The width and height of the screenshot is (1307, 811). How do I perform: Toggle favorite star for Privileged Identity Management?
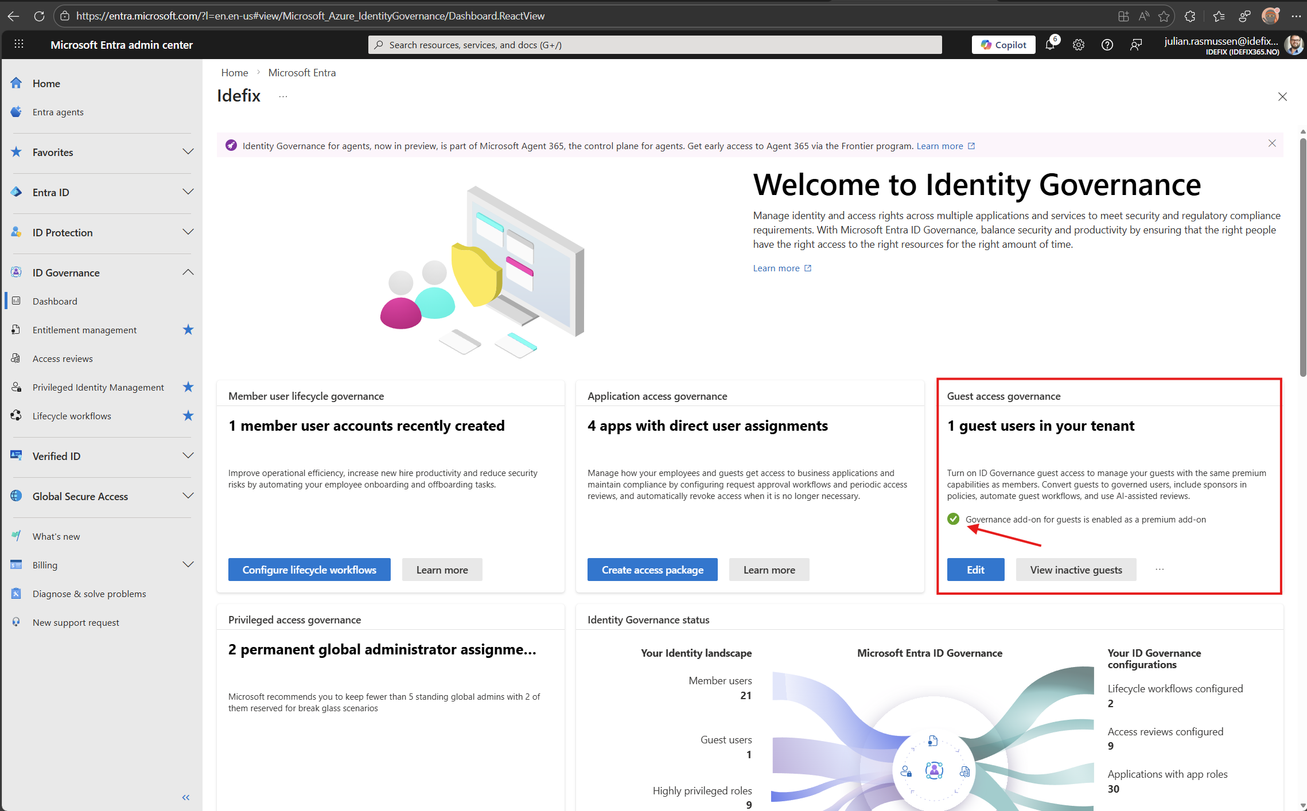pyautogui.click(x=188, y=387)
